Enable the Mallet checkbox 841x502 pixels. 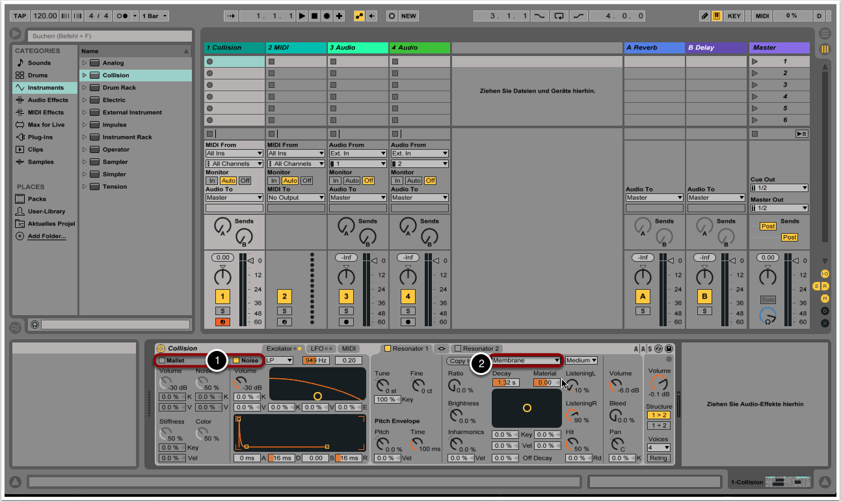click(x=162, y=360)
